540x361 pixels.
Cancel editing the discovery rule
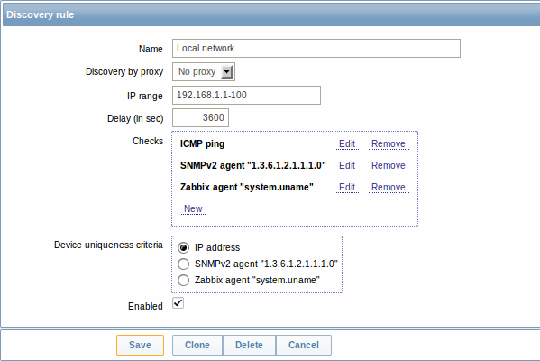pos(304,345)
